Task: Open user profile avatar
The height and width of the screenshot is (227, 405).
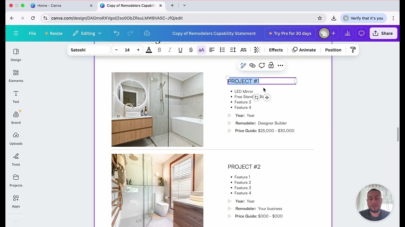Action: [324, 33]
